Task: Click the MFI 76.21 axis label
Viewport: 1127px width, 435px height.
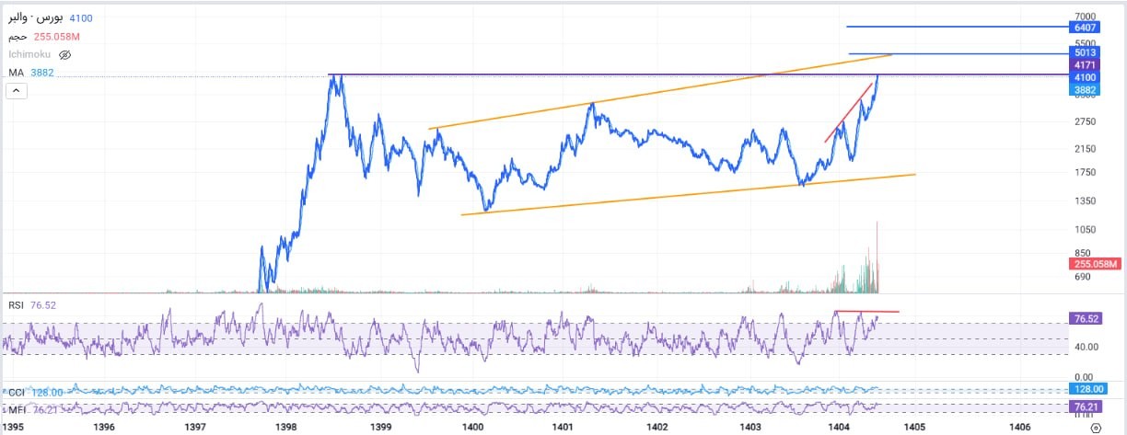Action: coord(1086,406)
